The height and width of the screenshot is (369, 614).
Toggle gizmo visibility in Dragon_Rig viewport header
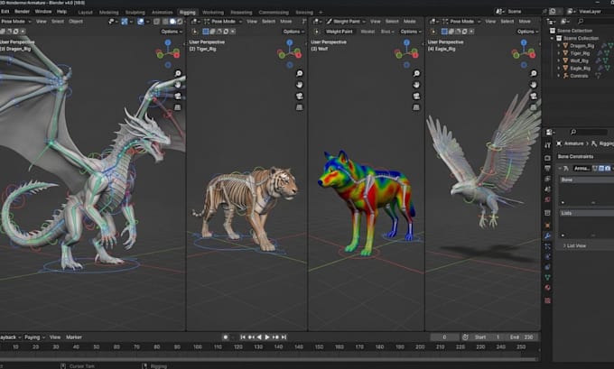[125, 22]
